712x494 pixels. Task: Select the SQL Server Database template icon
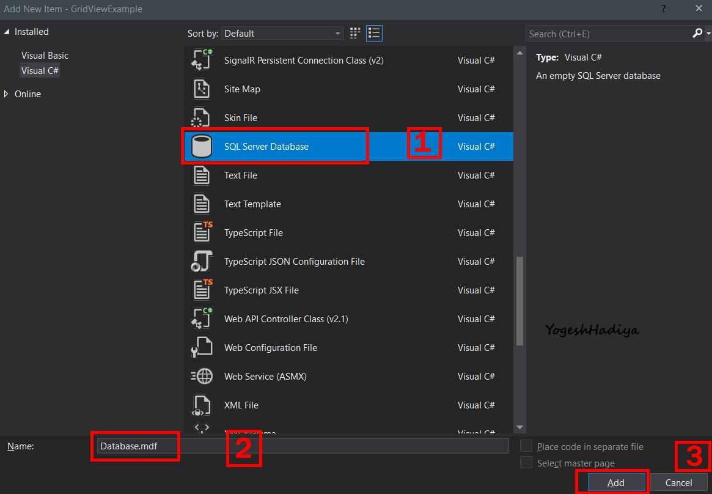tap(202, 146)
